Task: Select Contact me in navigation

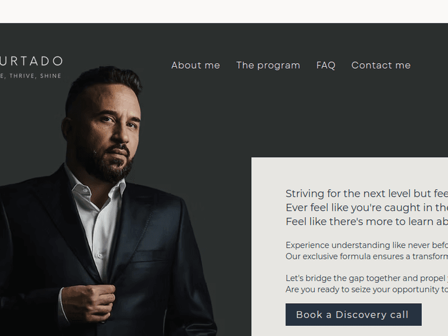Action: (x=381, y=65)
